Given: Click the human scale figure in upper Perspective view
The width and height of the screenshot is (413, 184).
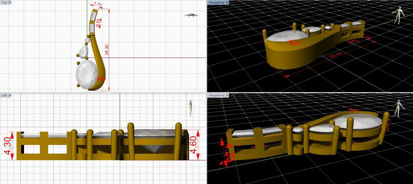Looking at the screenshot, I should pos(398,16).
